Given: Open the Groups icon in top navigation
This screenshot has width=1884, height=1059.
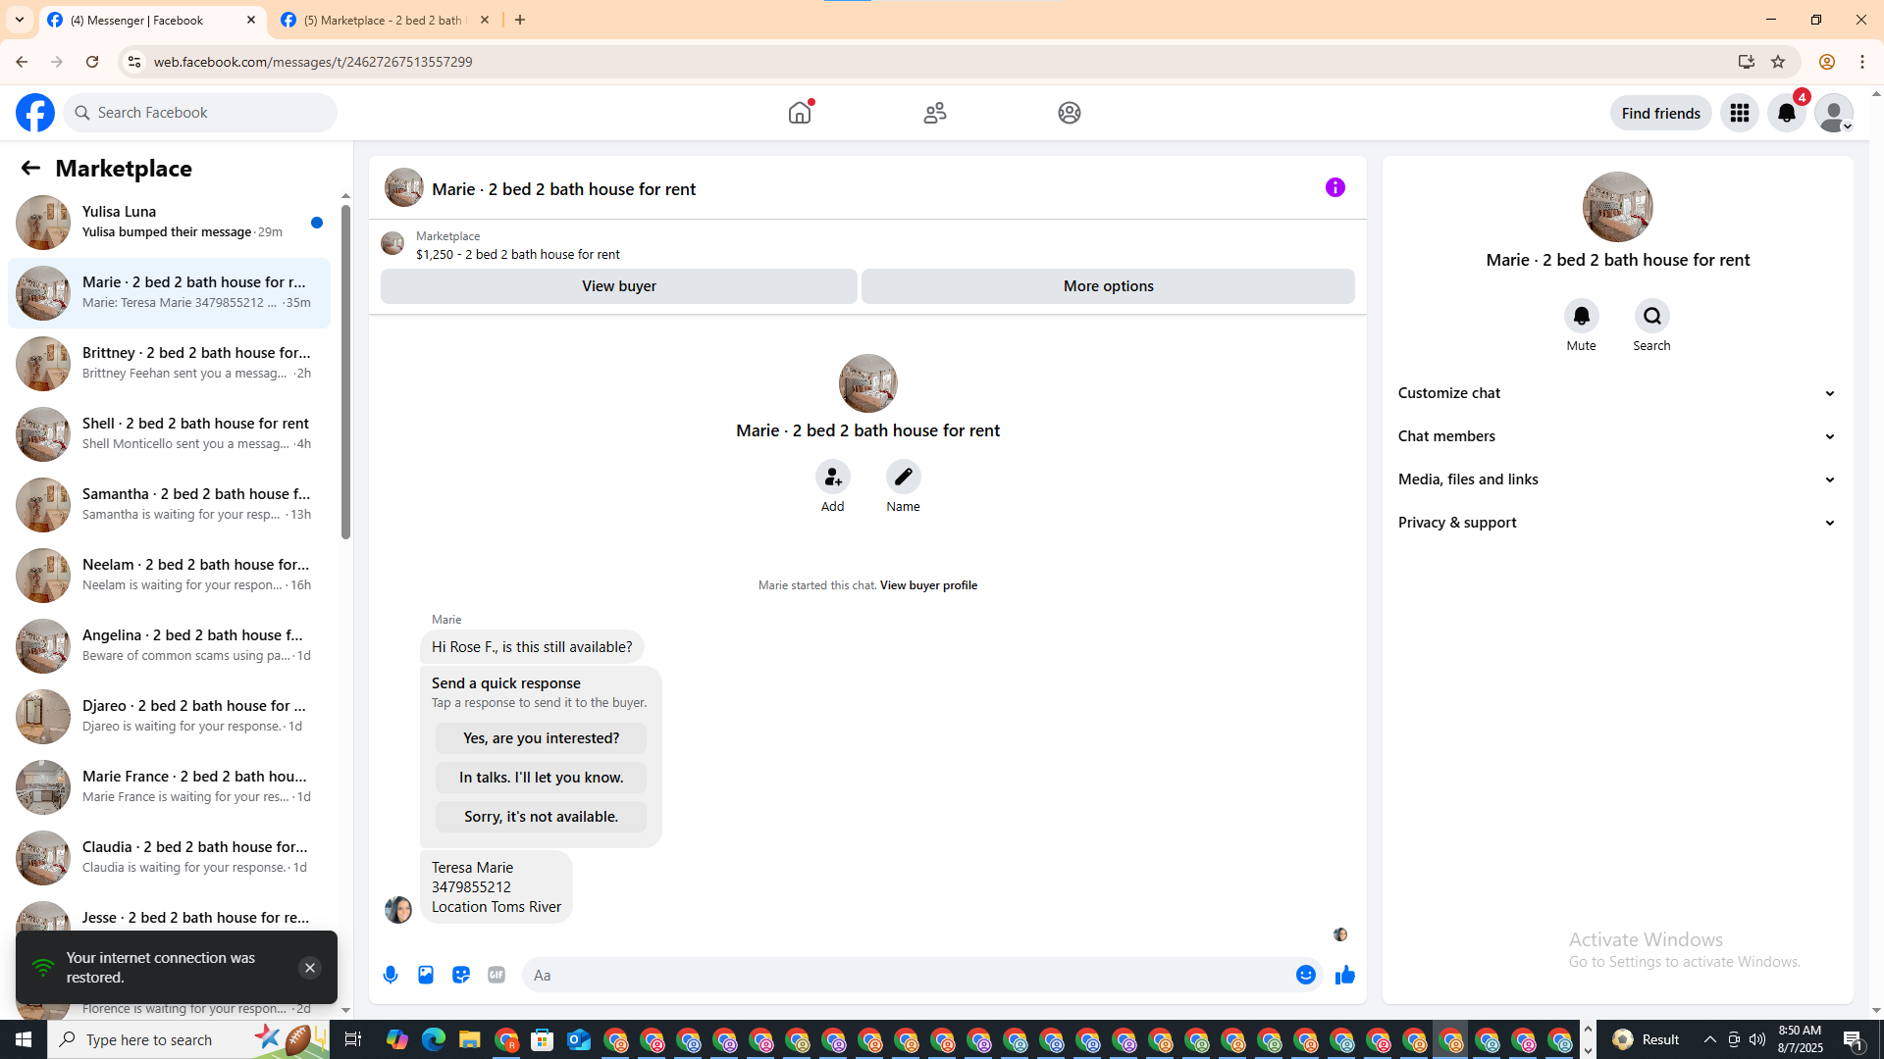Looking at the screenshot, I should [x=1070, y=113].
